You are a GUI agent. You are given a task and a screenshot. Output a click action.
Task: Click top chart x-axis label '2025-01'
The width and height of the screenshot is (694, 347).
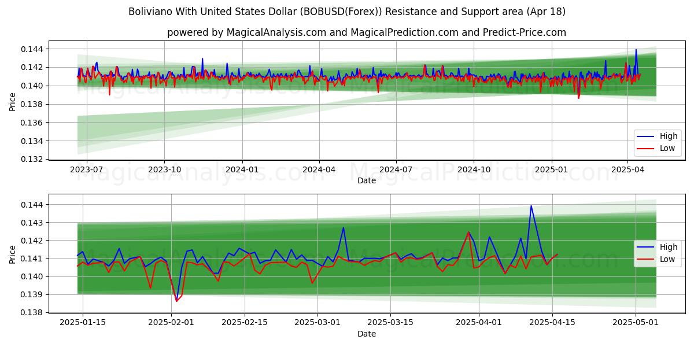[552, 169]
